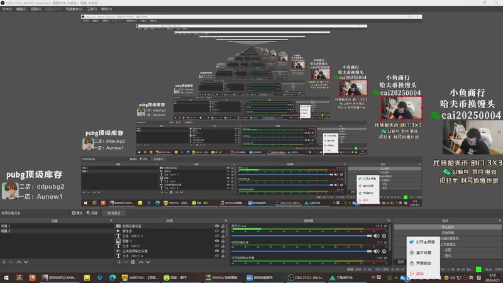Pop out the 场景 dock panel
This screenshot has width=503, height=283.
tap(111, 221)
